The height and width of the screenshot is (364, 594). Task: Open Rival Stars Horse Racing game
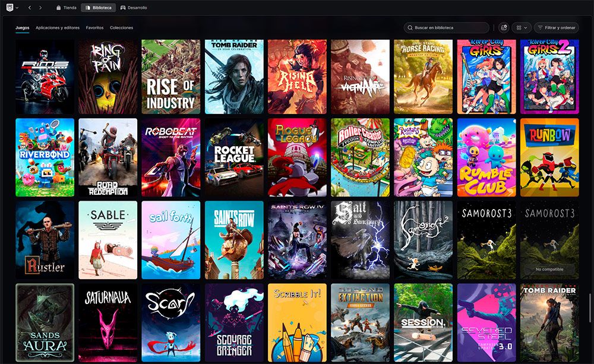click(424, 77)
